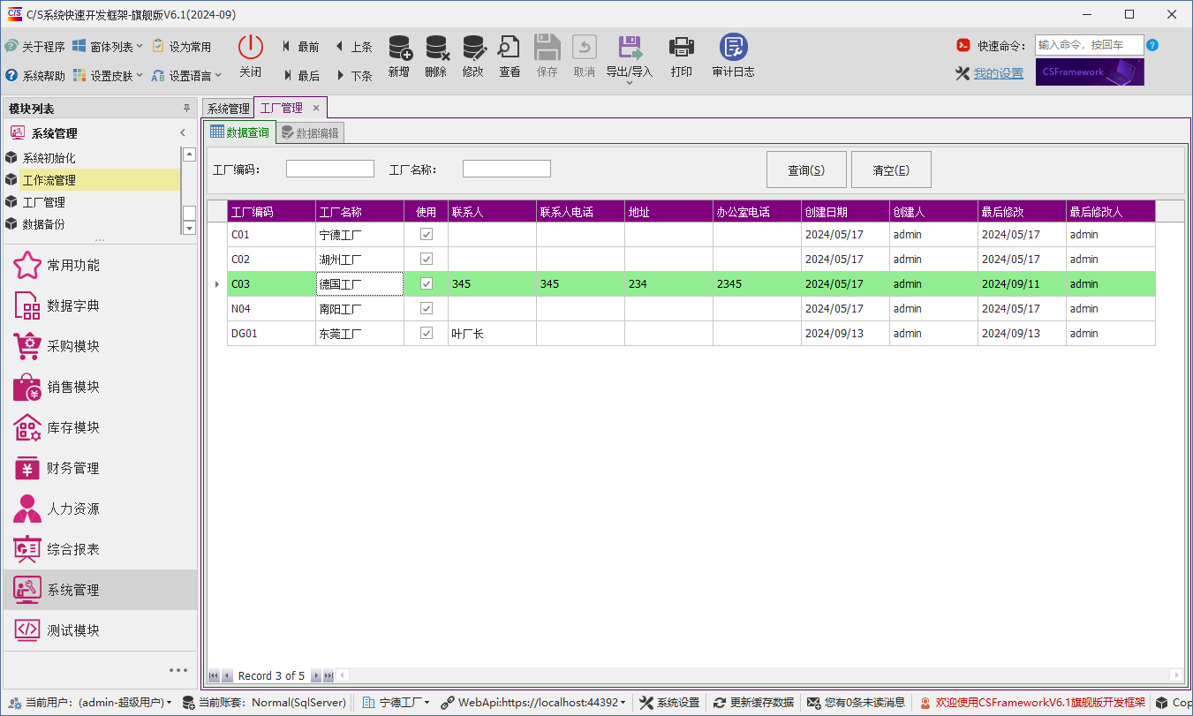Collapse the 系统管理 group chevron
Image resolution: width=1193 pixels, height=716 pixels.
183,133
